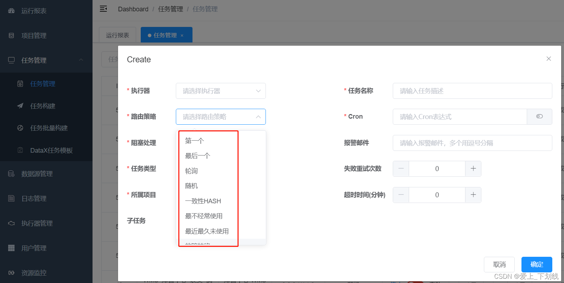This screenshot has height=283, width=564.
Task: Choose 轮询 routing strategy
Action: 221,171
